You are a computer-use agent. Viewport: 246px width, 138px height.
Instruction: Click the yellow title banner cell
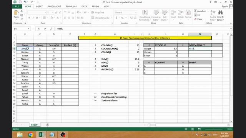pyautogui.click(x=145, y=38)
